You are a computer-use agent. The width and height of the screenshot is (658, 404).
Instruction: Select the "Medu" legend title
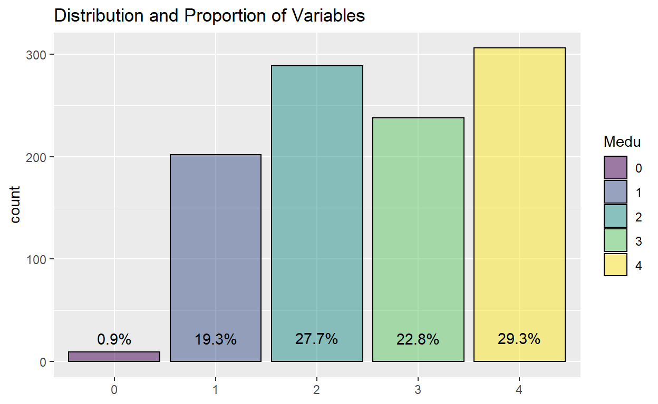[622, 142]
